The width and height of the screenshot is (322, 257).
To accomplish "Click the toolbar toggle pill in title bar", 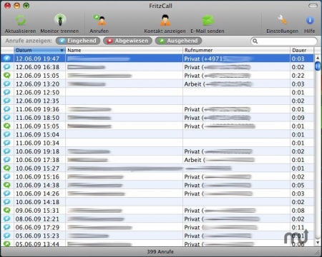I will (313, 6).
